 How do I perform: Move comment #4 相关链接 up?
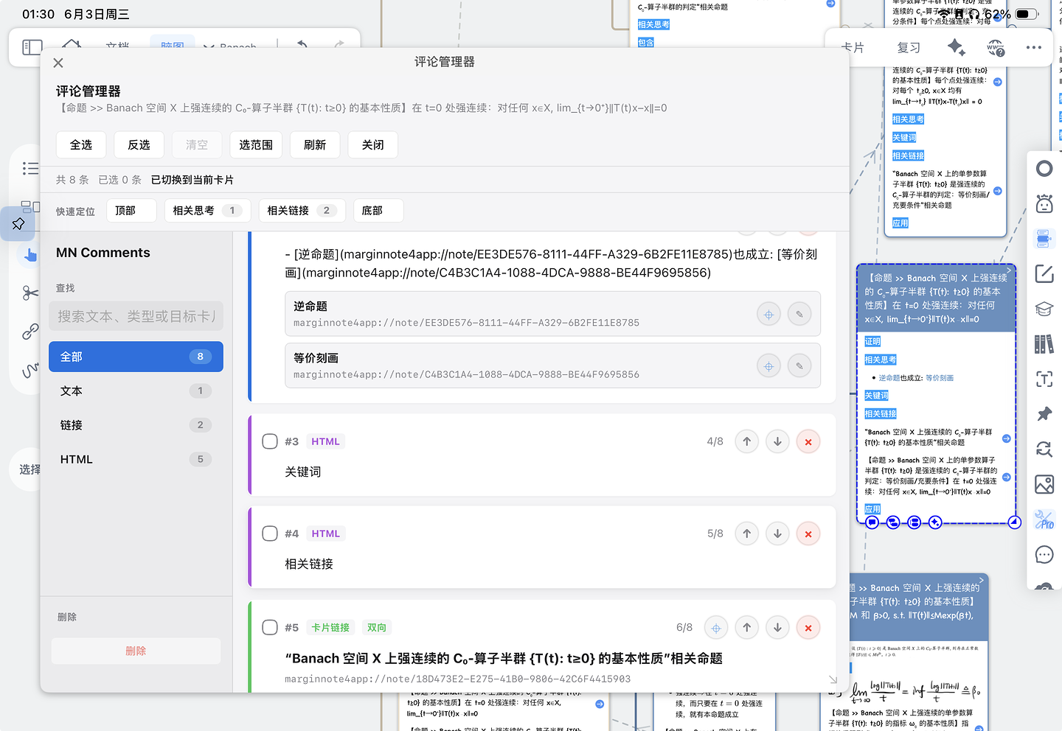click(747, 534)
